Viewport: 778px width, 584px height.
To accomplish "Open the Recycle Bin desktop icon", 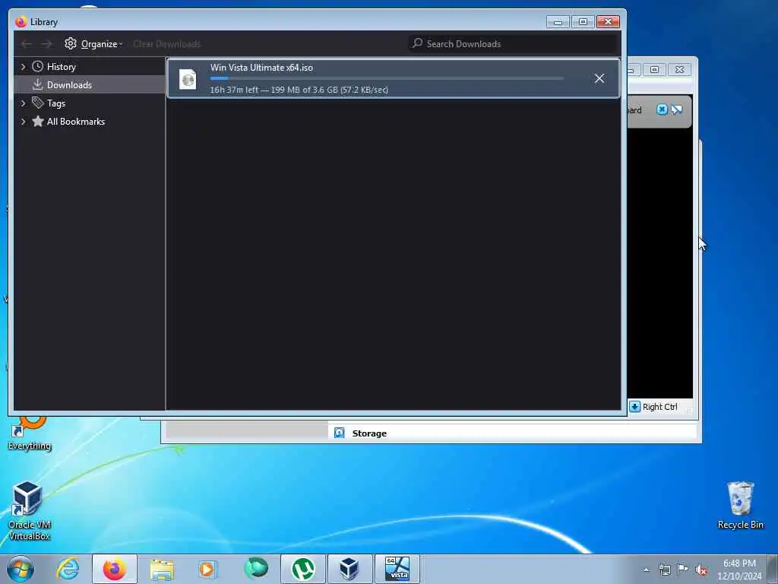I will tap(740, 506).
